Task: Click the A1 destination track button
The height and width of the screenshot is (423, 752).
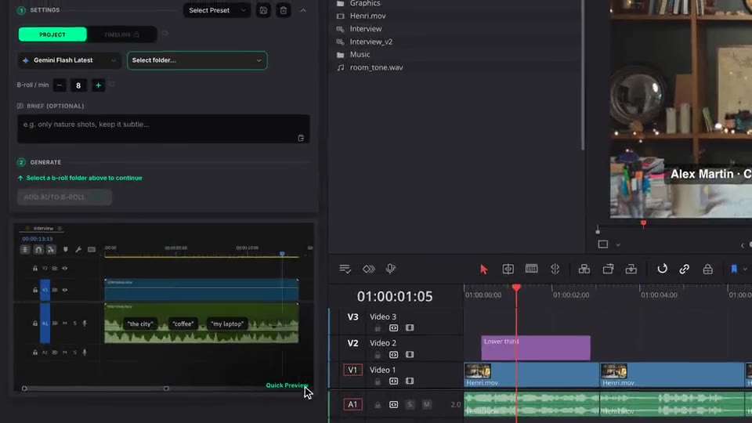Action: (352, 404)
